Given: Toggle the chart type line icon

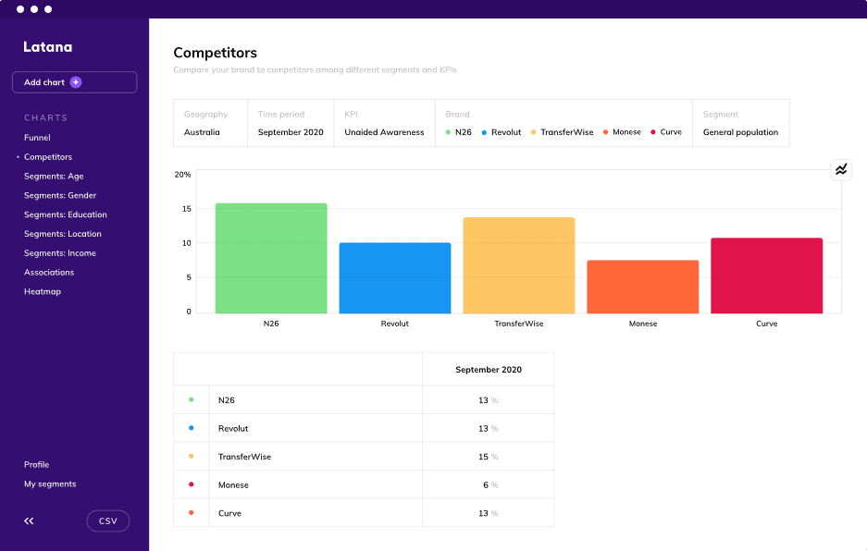Looking at the screenshot, I should [840, 169].
